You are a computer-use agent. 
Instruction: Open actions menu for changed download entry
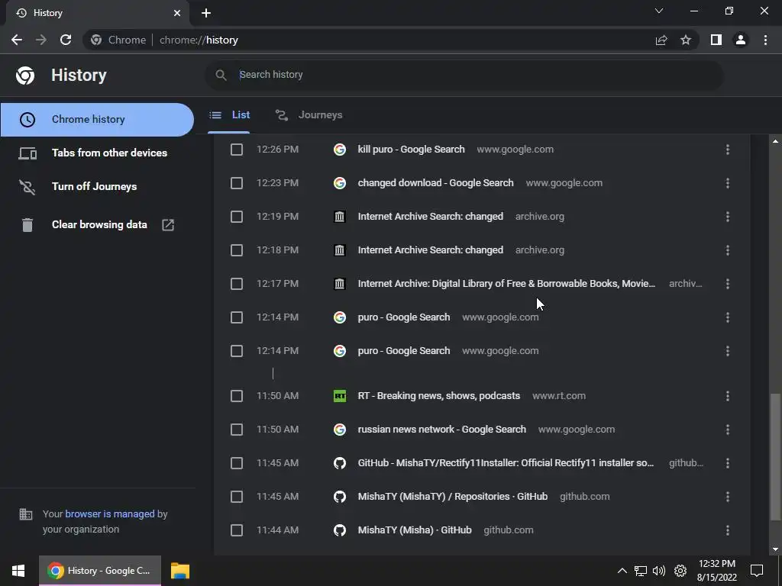pos(728,183)
